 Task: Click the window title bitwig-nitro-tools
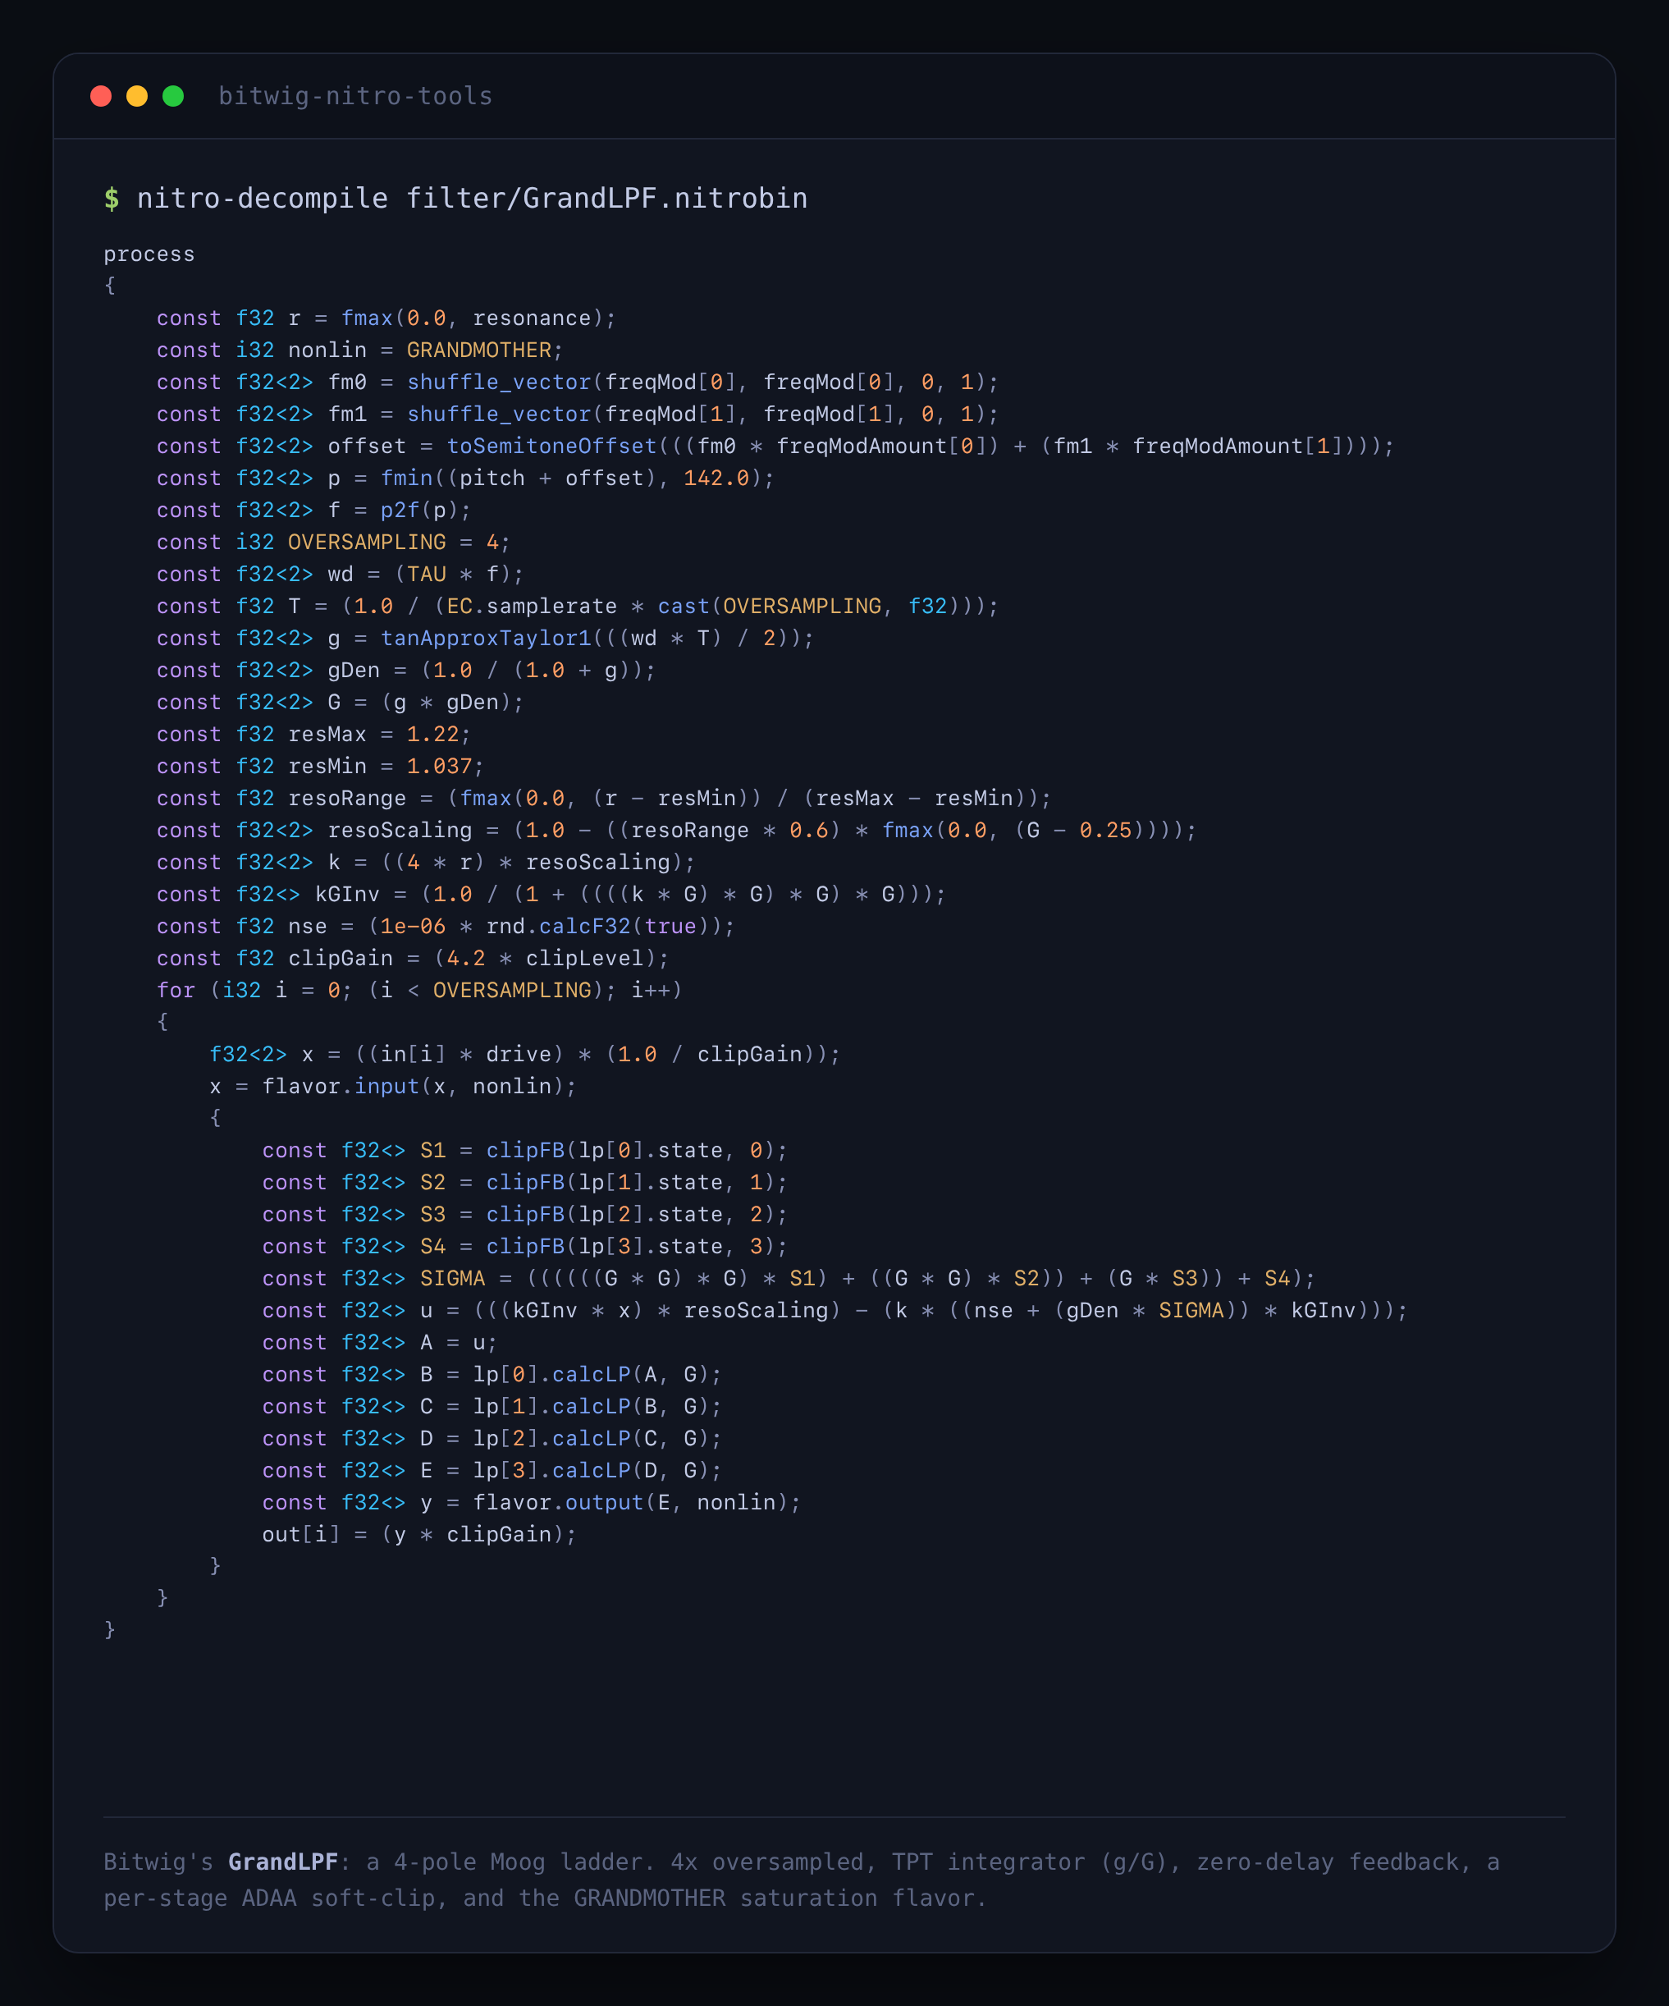click(355, 97)
